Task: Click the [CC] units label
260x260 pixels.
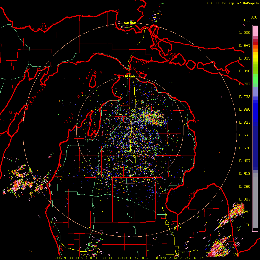Action: point(247,20)
